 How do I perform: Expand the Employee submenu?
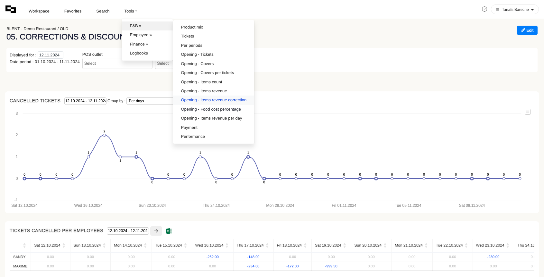141,35
